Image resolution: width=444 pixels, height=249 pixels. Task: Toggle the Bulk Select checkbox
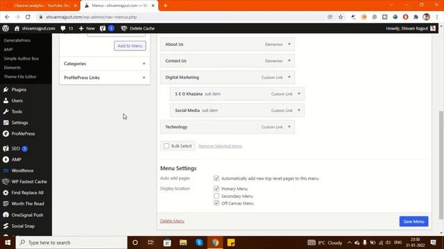pyautogui.click(x=166, y=146)
